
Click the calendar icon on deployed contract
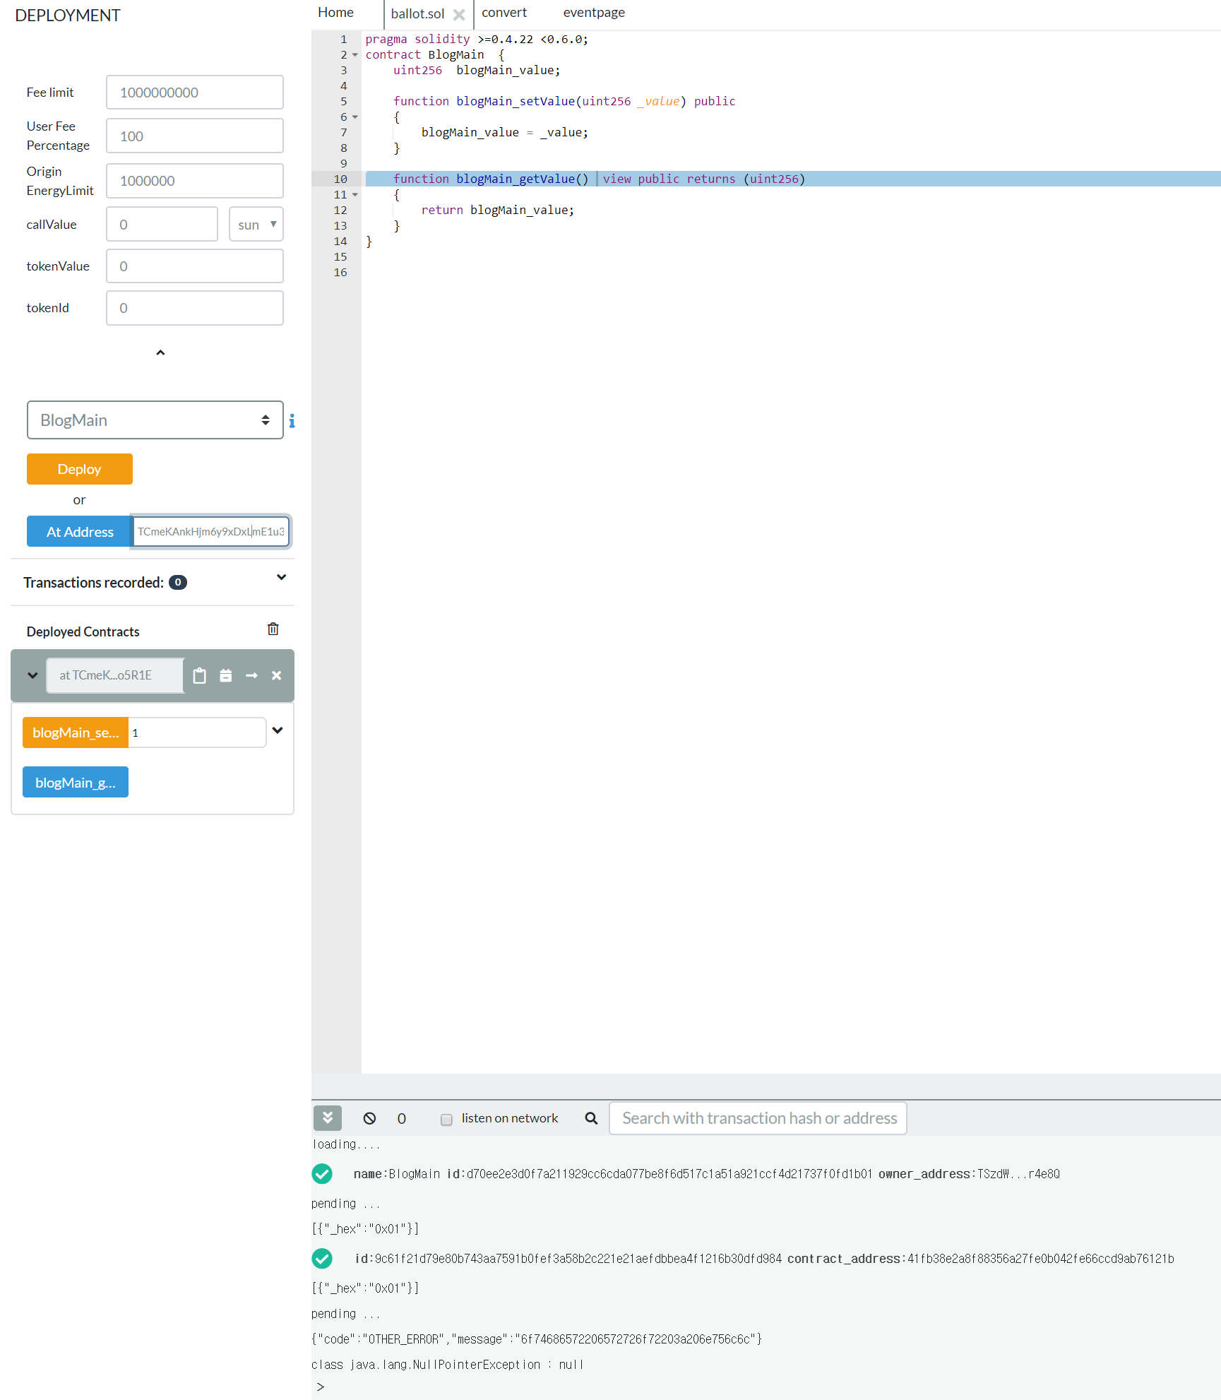[x=226, y=675]
